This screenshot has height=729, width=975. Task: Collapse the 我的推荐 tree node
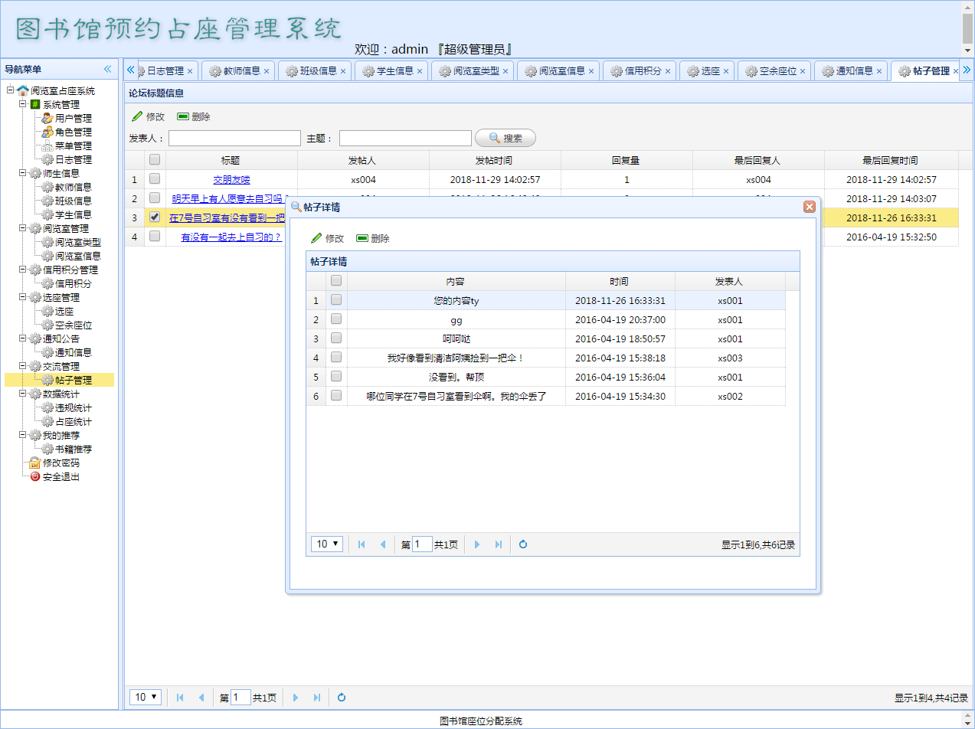tap(22, 435)
